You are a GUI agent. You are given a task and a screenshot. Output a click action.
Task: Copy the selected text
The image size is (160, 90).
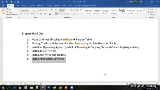[x=9, y=12]
